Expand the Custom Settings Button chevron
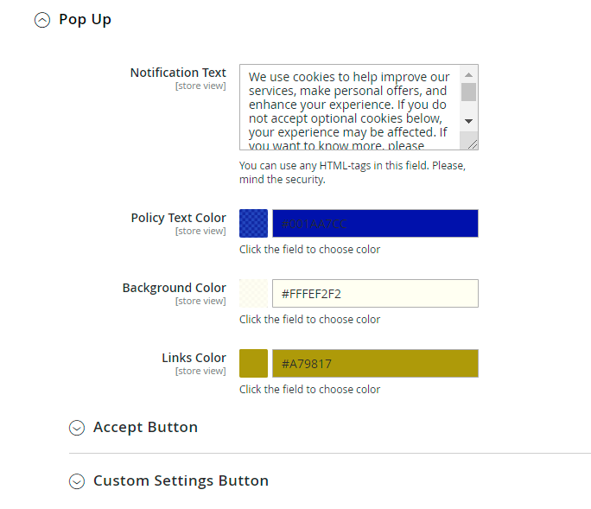The image size is (591, 509). 77,481
